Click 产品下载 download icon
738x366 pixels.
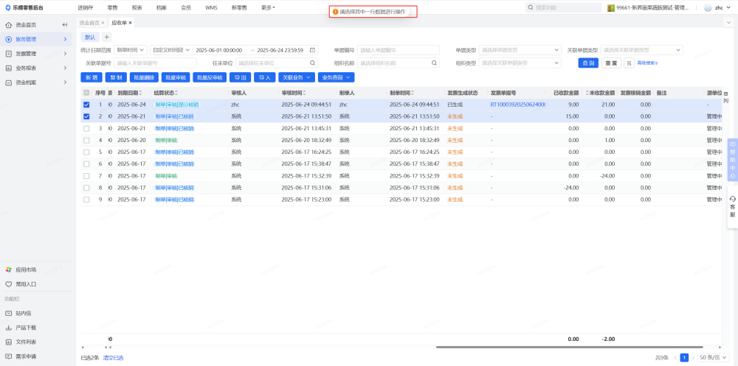(x=9, y=328)
